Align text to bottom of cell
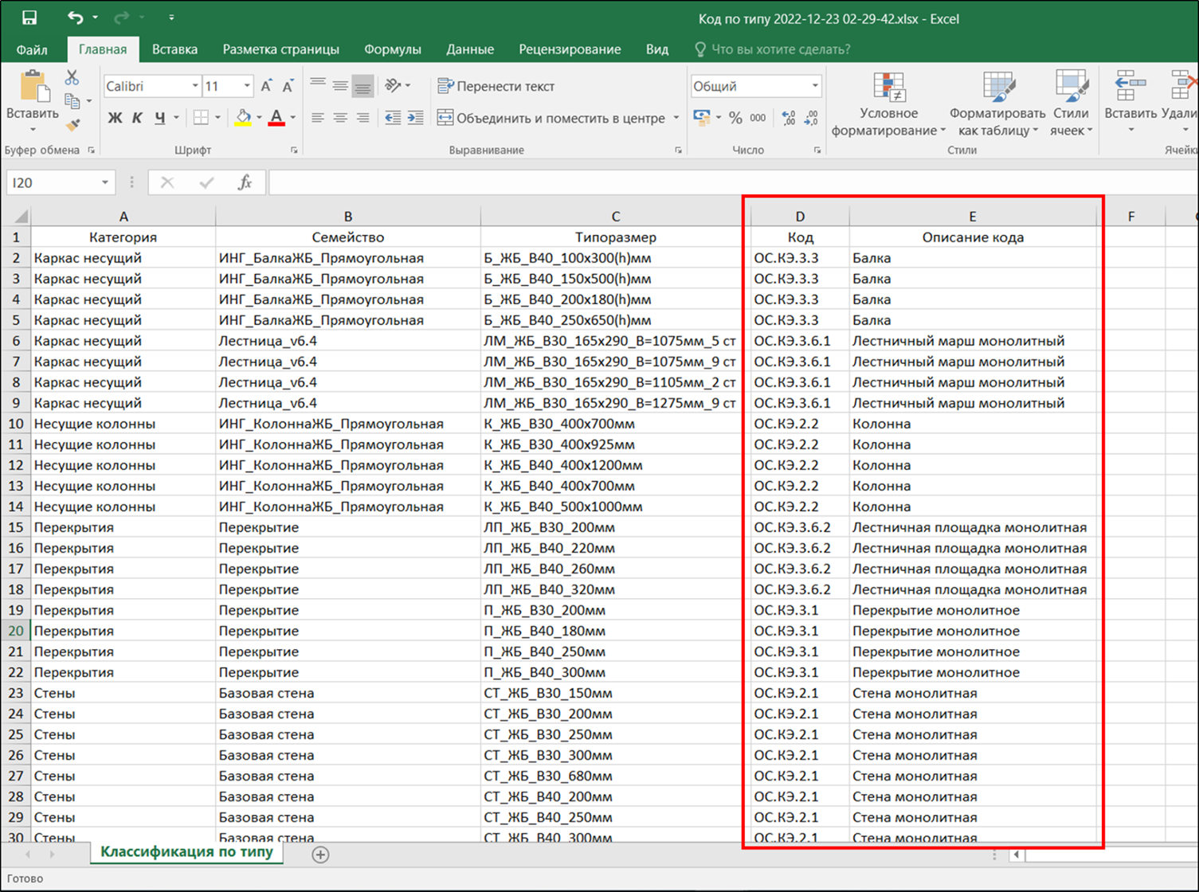This screenshot has width=1199, height=892. 362,85
